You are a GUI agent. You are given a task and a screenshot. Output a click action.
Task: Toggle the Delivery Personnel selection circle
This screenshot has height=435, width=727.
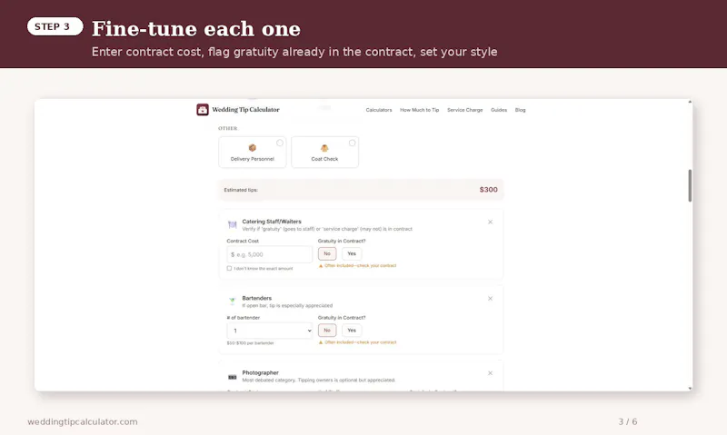tap(280, 143)
